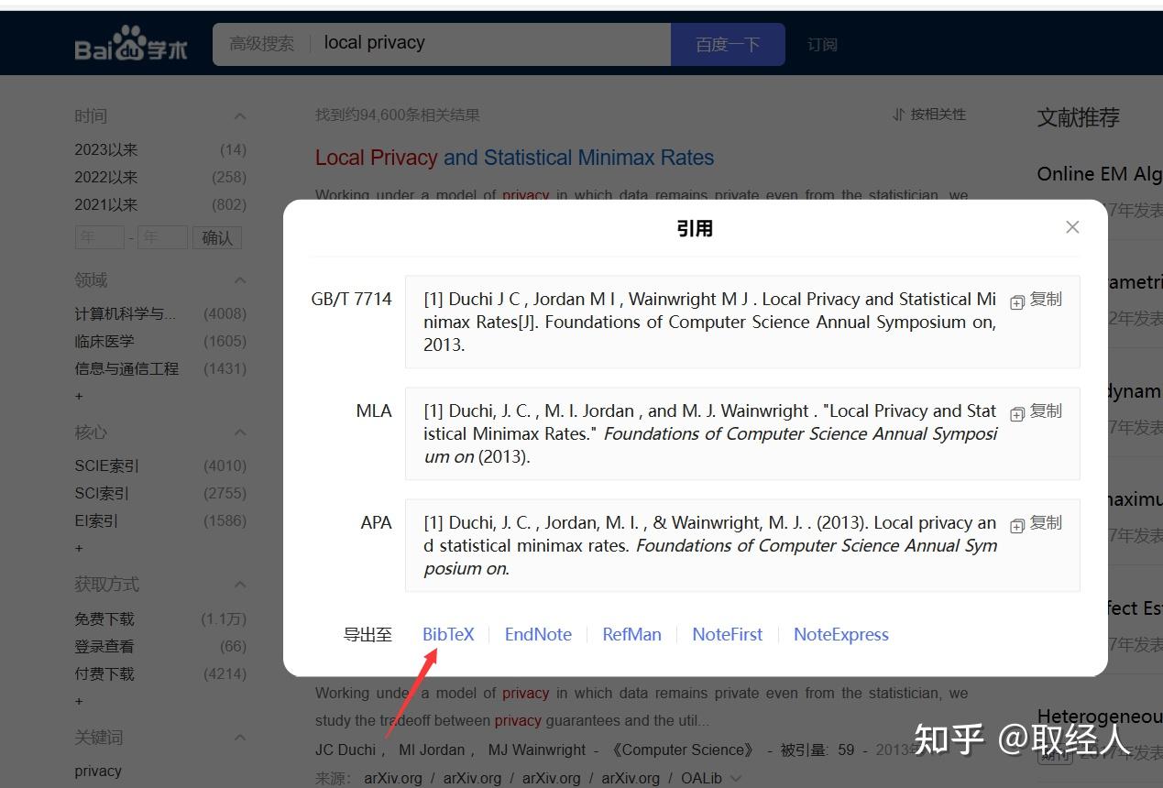Open 高级搜索 advanced search
The width and height of the screenshot is (1163, 788).
pos(262,43)
